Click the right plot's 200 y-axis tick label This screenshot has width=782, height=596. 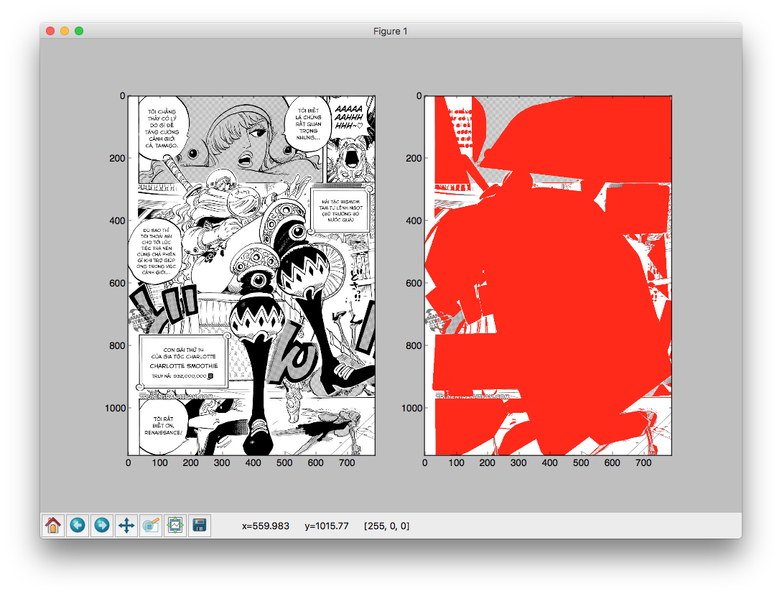click(x=414, y=158)
